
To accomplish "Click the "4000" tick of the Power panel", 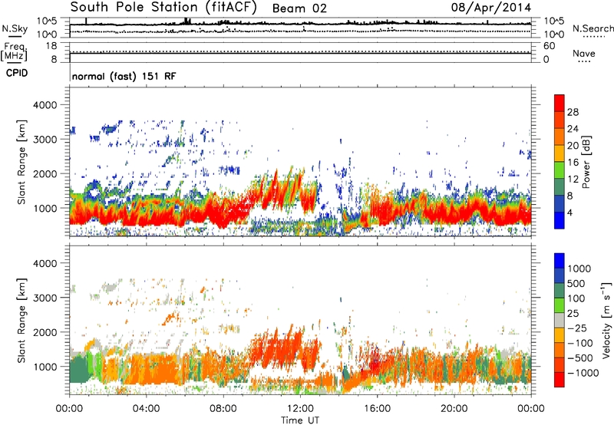I will coord(45,105).
